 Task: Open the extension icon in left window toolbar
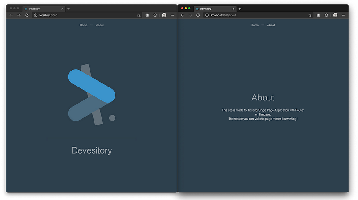[147, 15]
